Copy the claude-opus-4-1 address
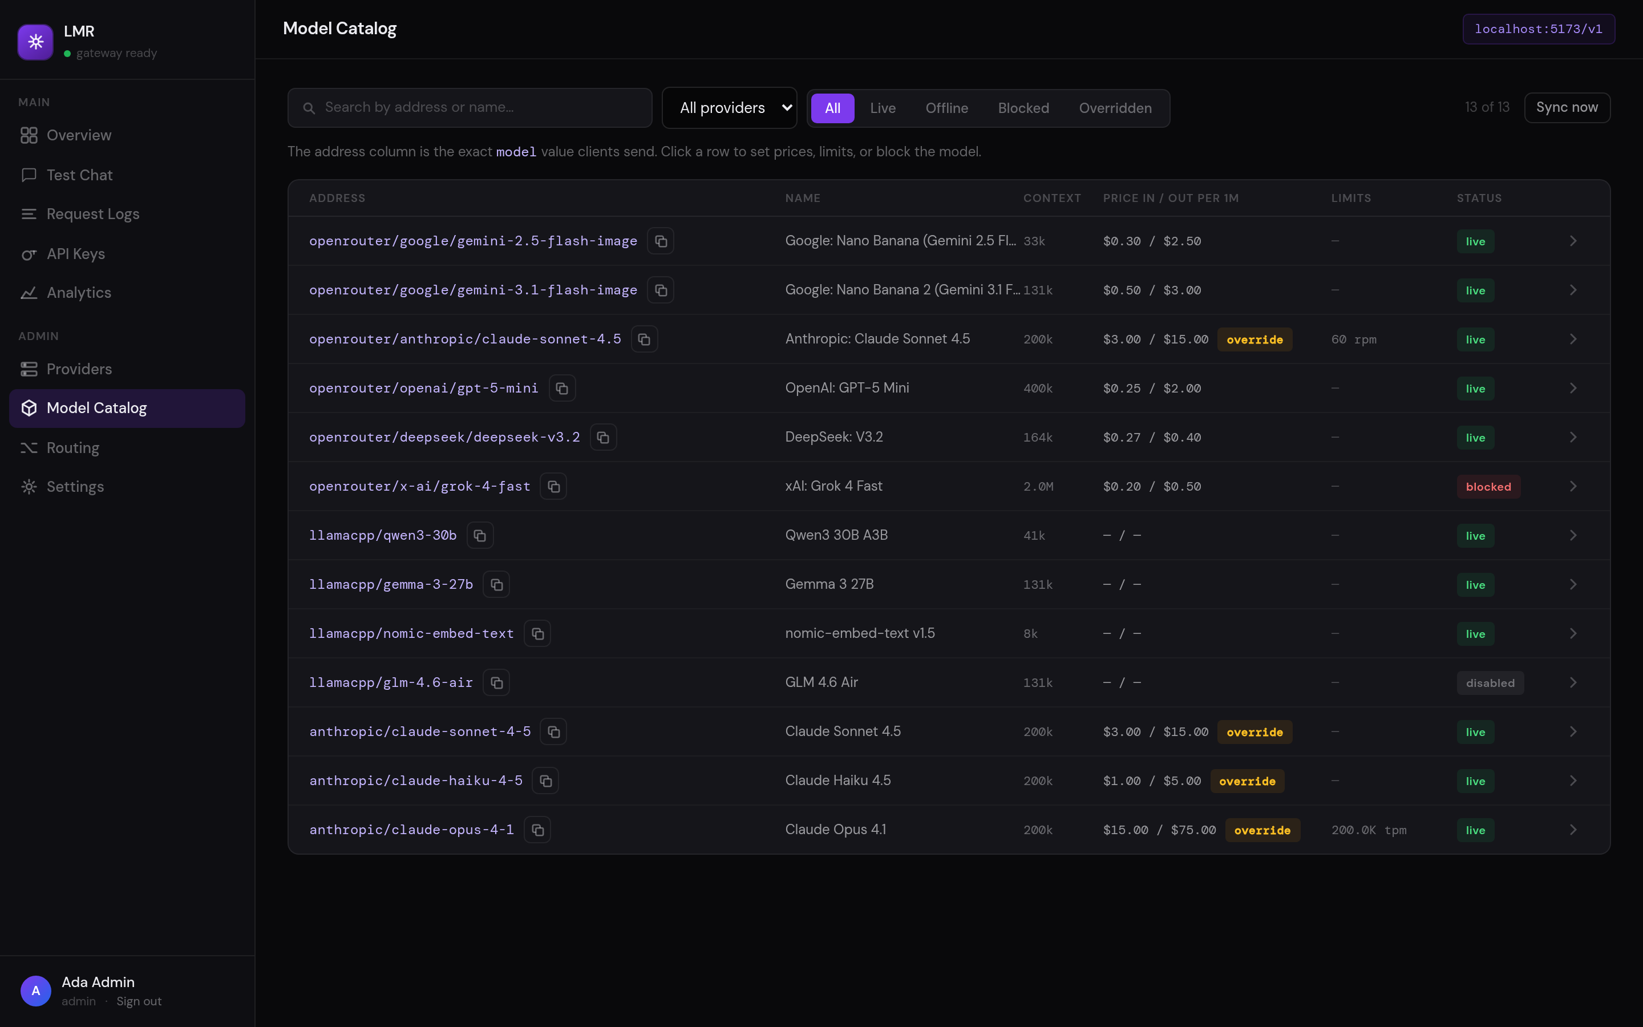1643x1027 pixels. pos(537,830)
